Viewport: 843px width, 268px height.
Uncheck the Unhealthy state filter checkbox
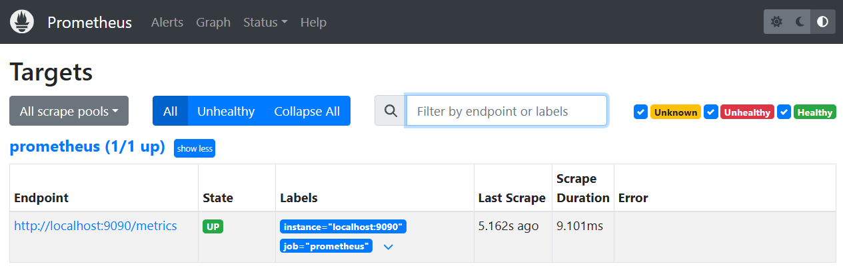[x=710, y=112]
